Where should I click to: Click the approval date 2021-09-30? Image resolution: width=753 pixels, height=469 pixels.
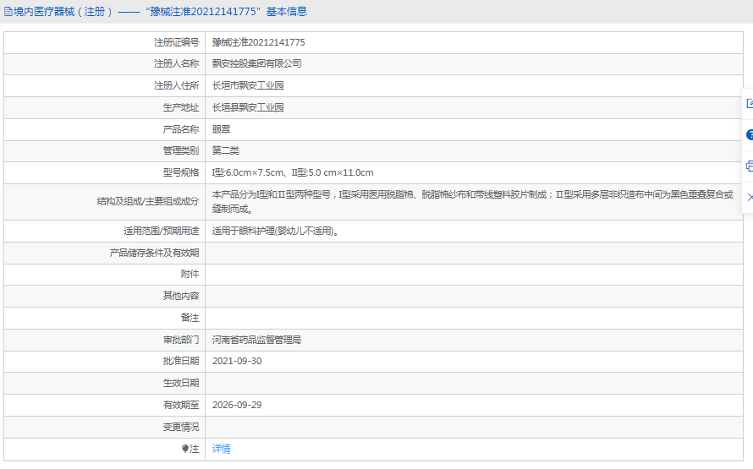237,361
